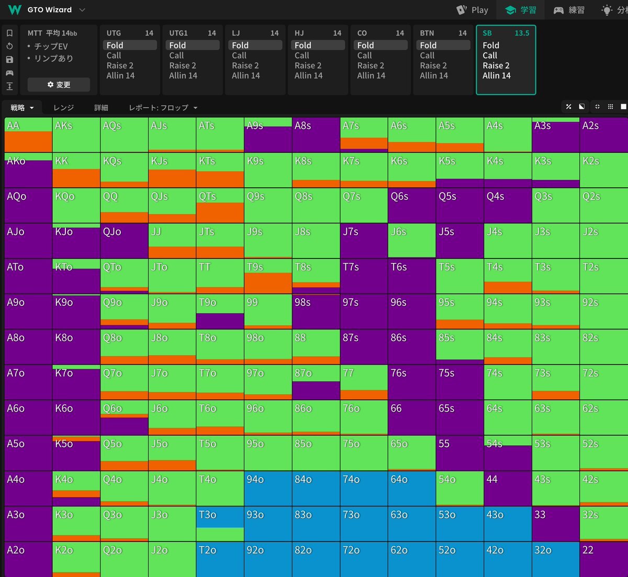Viewport: 628px width, 577px height.
Task: Click the 65s hand cell
Action: [459, 417]
